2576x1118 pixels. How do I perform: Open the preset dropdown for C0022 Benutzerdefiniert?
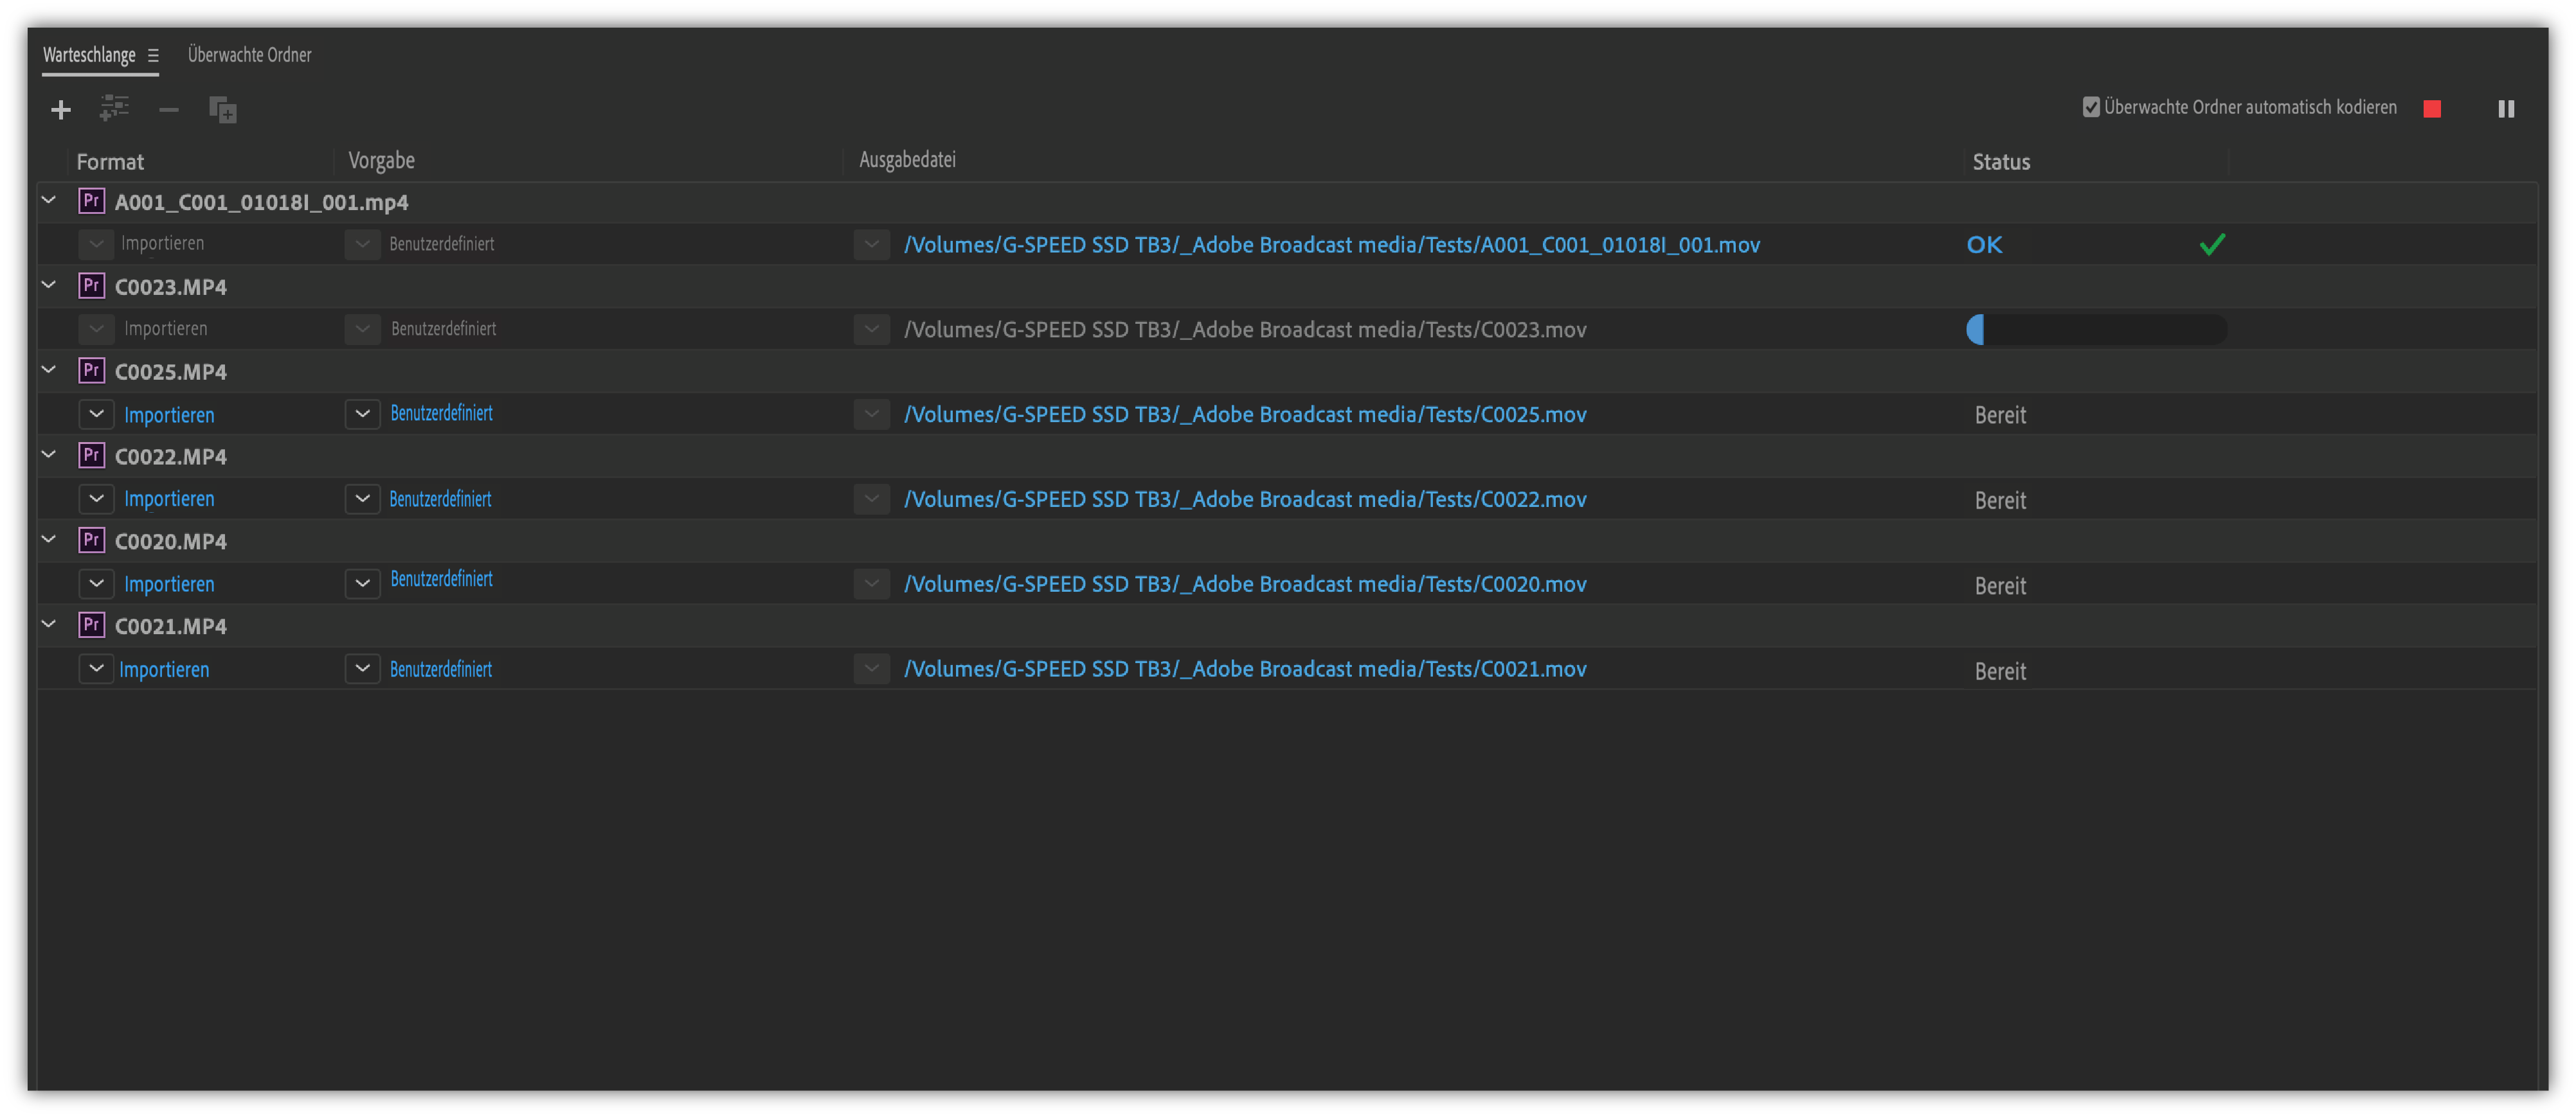coord(362,499)
